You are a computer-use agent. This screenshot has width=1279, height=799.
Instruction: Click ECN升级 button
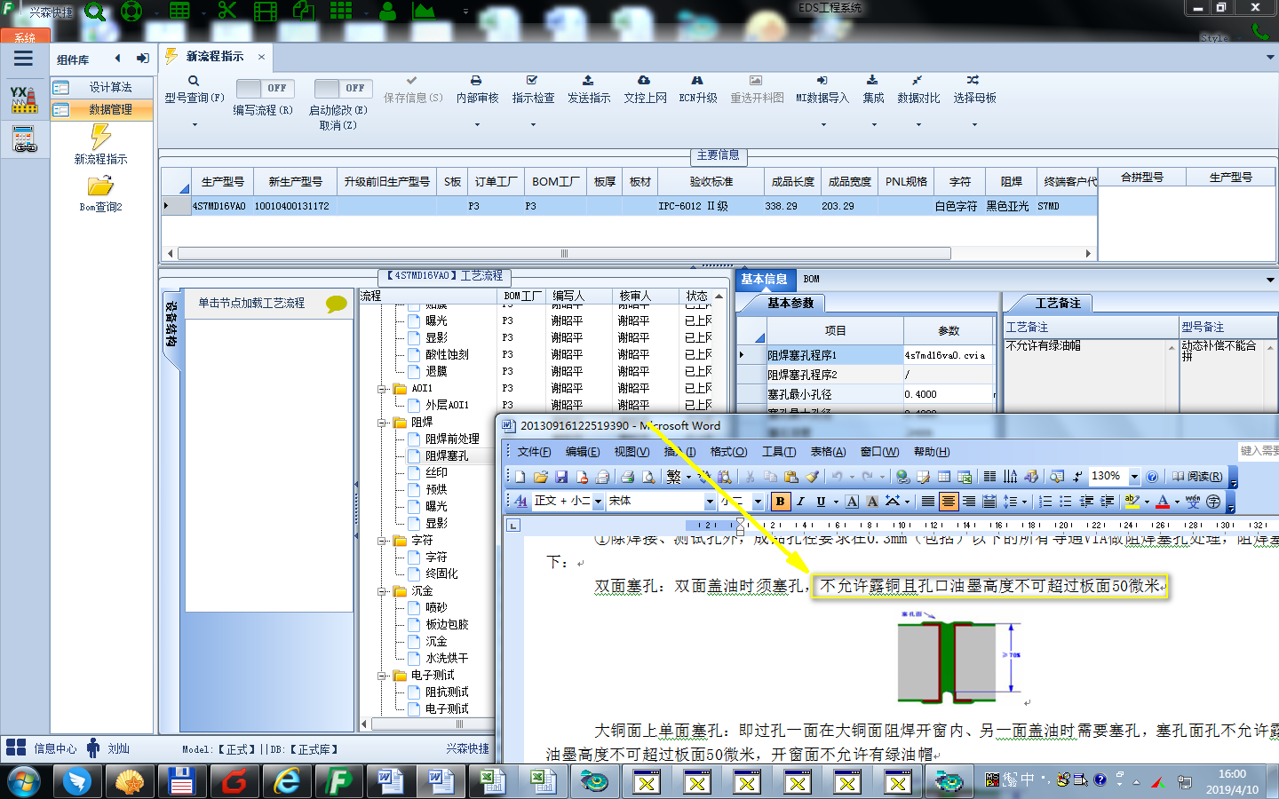pos(698,90)
